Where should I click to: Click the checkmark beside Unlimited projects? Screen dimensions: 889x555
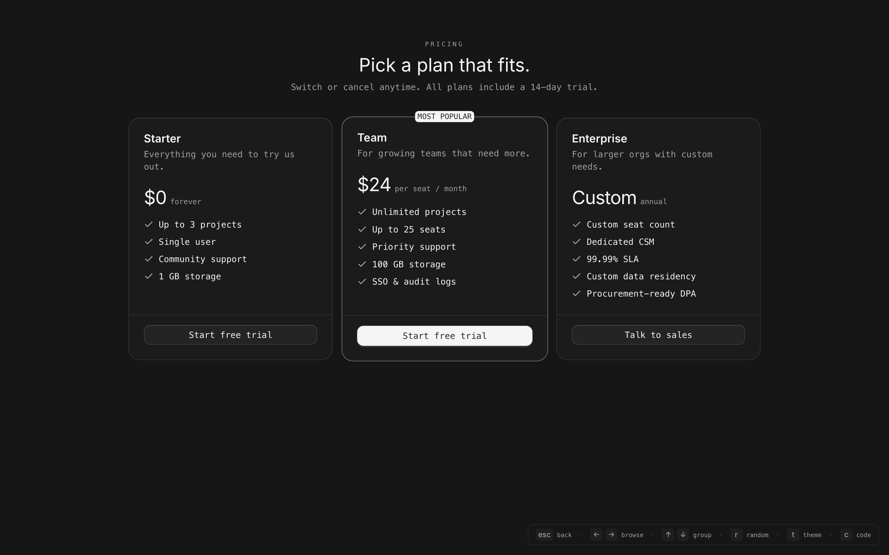click(362, 212)
